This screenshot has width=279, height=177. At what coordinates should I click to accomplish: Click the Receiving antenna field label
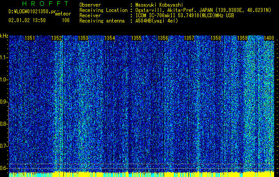click(x=102, y=21)
